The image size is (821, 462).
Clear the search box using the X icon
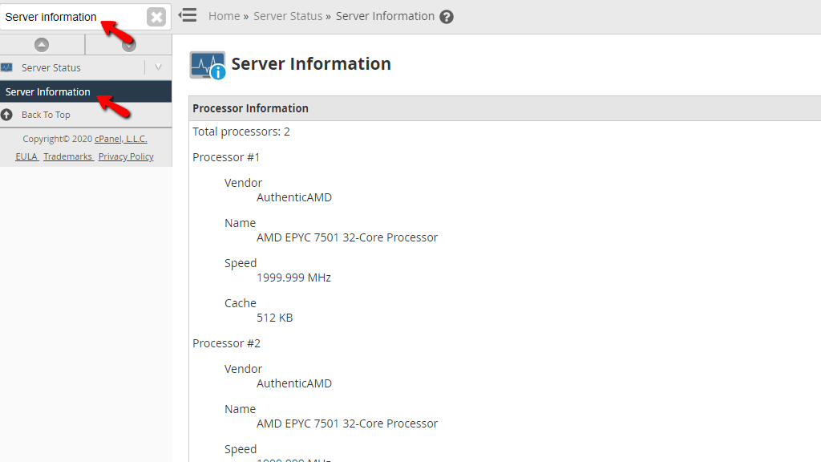tap(156, 15)
